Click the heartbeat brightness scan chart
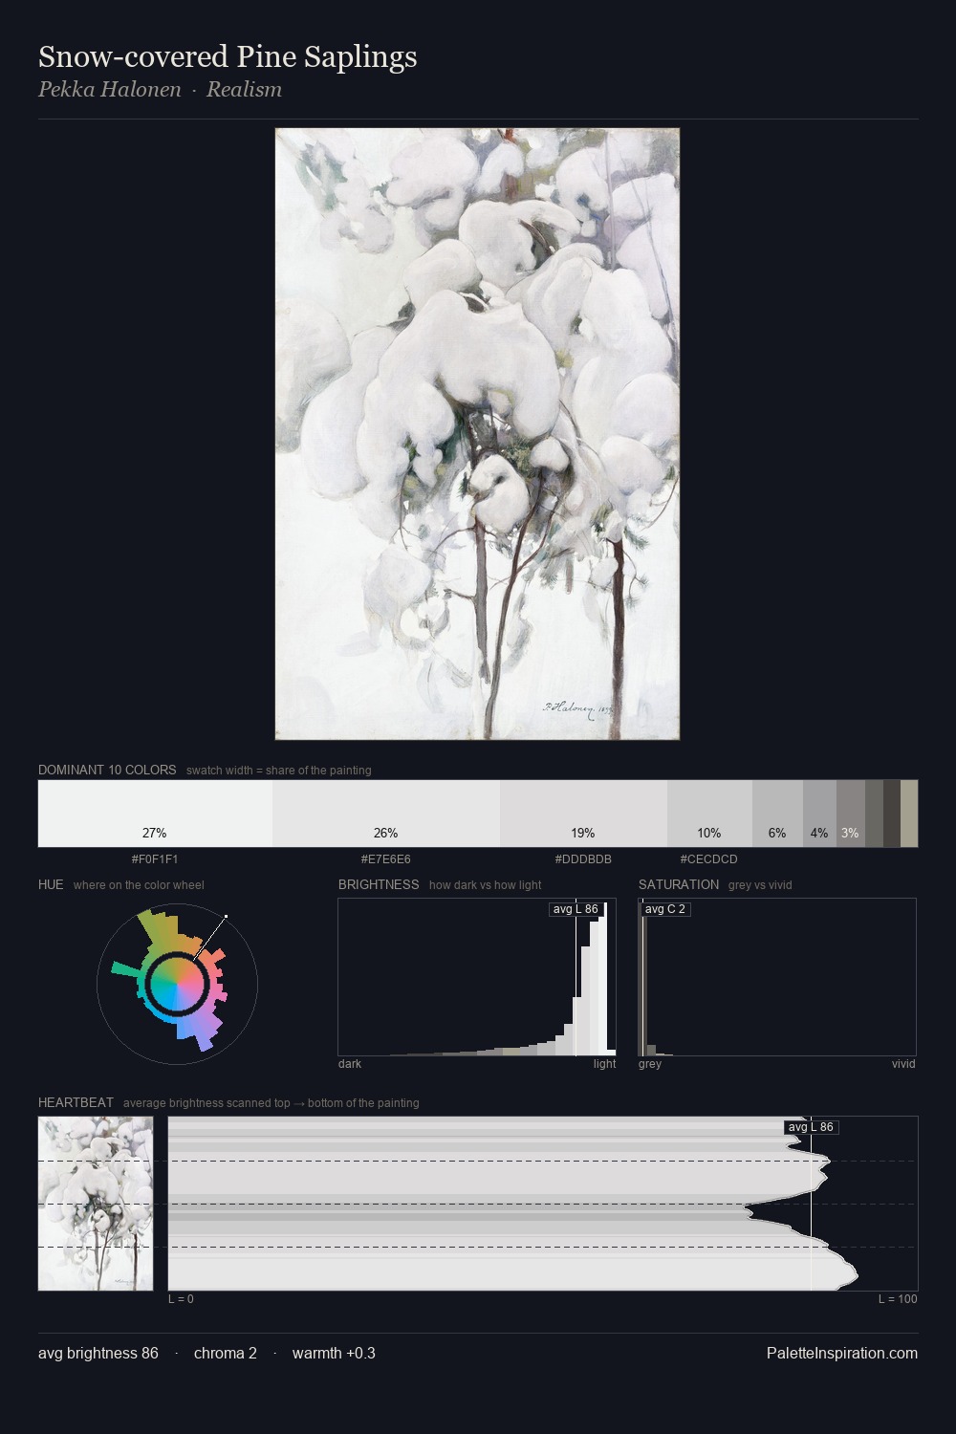Screen dimensions: 956x1434 (x=543, y=1204)
